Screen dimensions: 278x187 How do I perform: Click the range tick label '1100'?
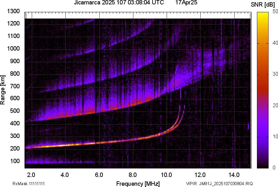pos(13,36)
